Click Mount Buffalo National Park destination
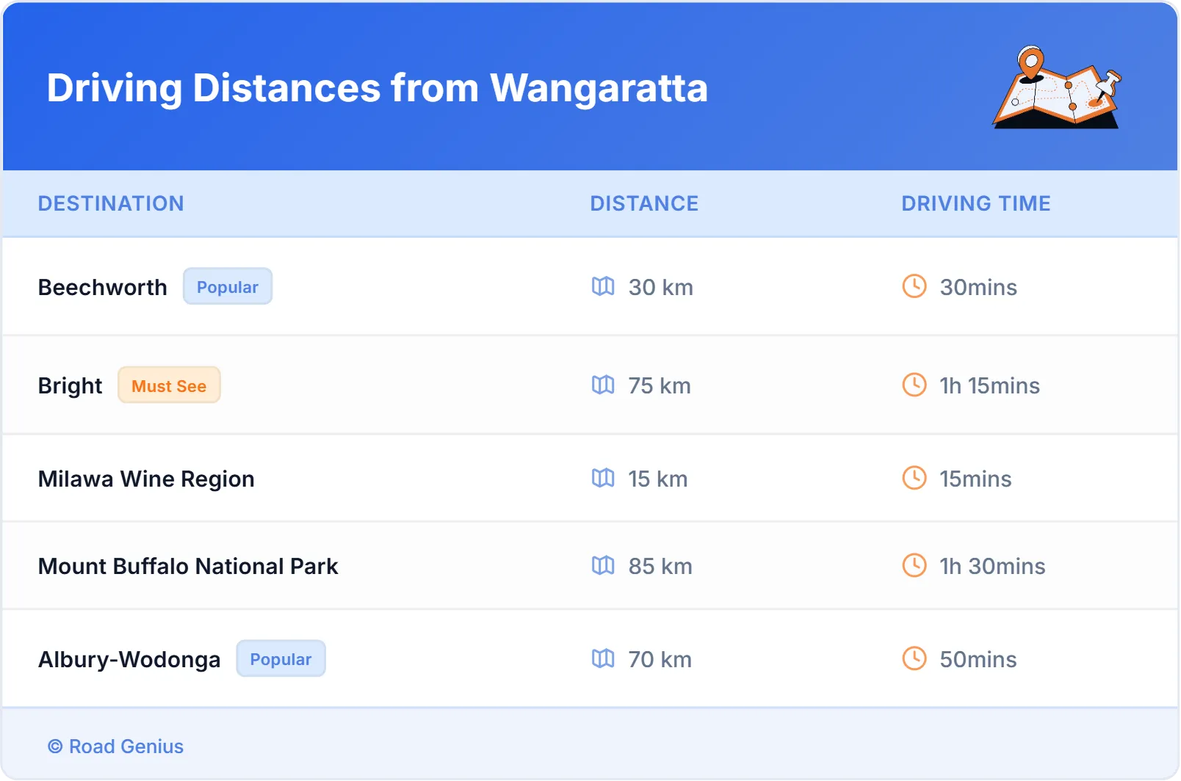This screenshot has height=781, width=1181. click(188, 566)
